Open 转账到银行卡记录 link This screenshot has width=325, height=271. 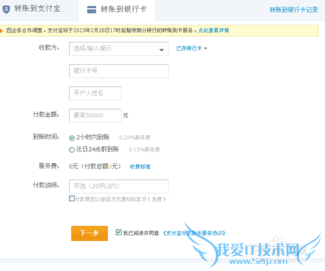[294, 10]
